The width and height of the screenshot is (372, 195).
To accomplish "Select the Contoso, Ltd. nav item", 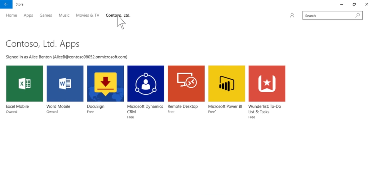I will 118,15.
